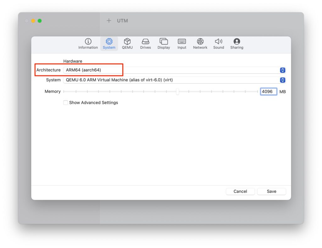Focus the Memory MB value field

269,91
